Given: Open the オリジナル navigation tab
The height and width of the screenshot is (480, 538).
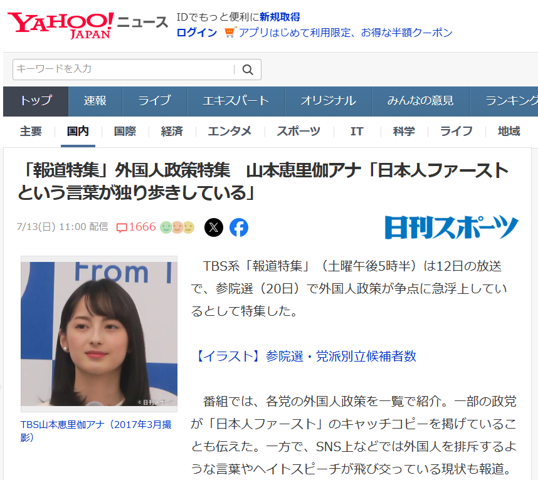Looking at the screenshot, I should (328, 101).
